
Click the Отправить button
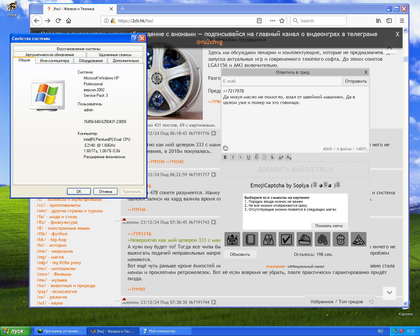pos(356,81)
